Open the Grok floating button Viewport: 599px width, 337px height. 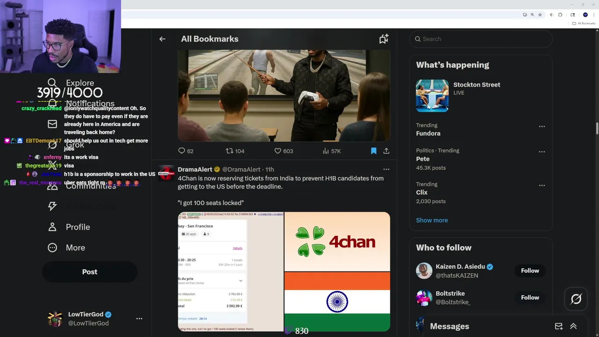pos(576,299)
